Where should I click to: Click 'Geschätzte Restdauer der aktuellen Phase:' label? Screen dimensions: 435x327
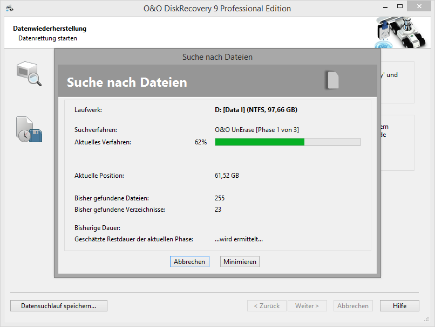[x=134, y=239]
